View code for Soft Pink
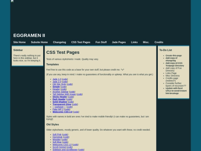This screenshot has width=201, height=151. (65, 135)
